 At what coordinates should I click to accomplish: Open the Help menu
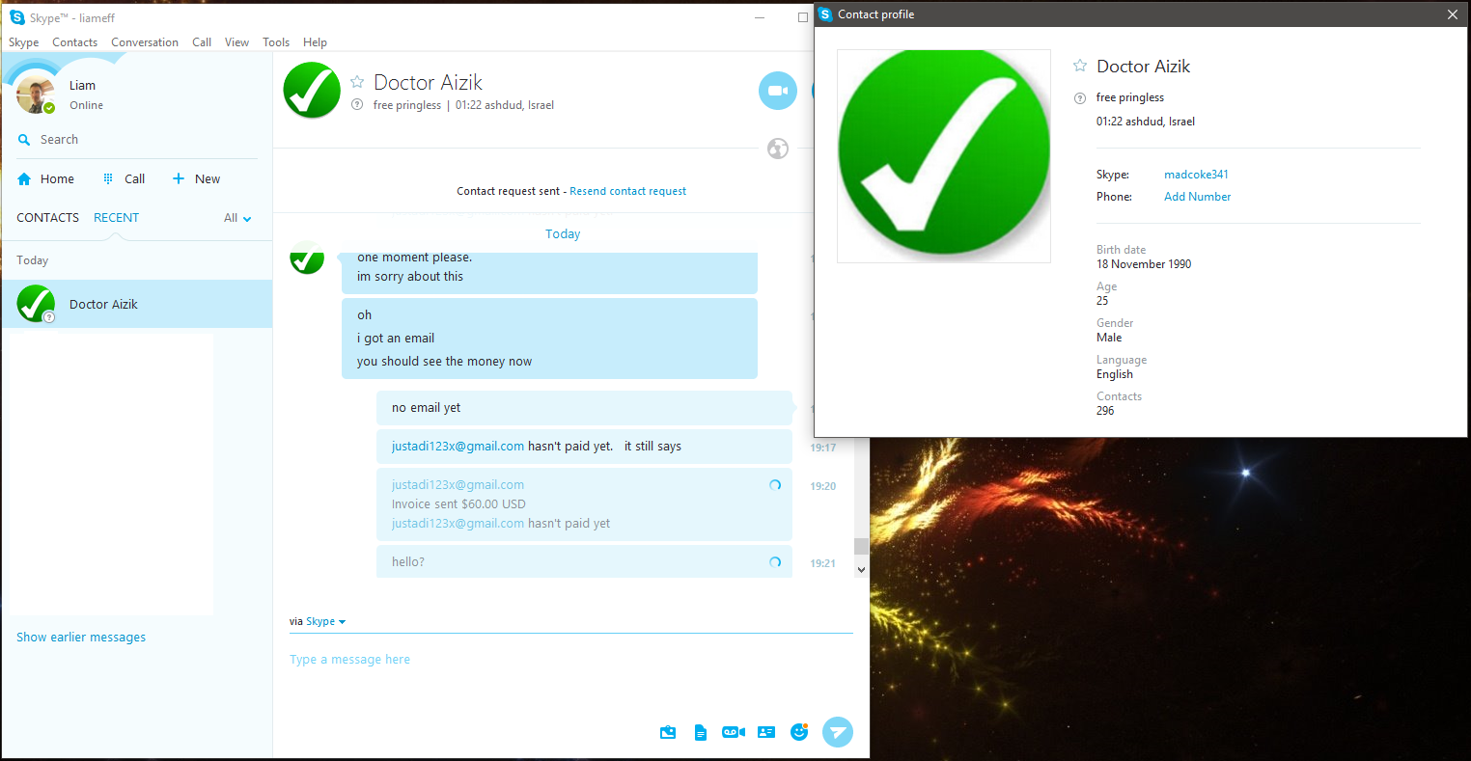[x=315, y=42]
